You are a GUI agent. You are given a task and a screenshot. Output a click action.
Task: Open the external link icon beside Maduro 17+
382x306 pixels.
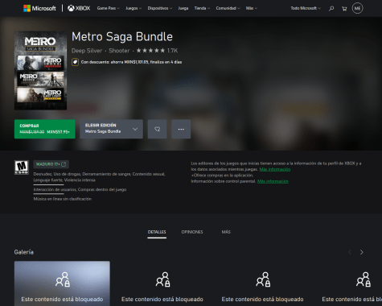click(64, 164)
